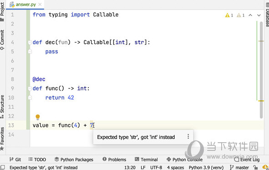This screenshot has height=170, width=269.
Task: Close the answer.py tab
Action: 40,5
